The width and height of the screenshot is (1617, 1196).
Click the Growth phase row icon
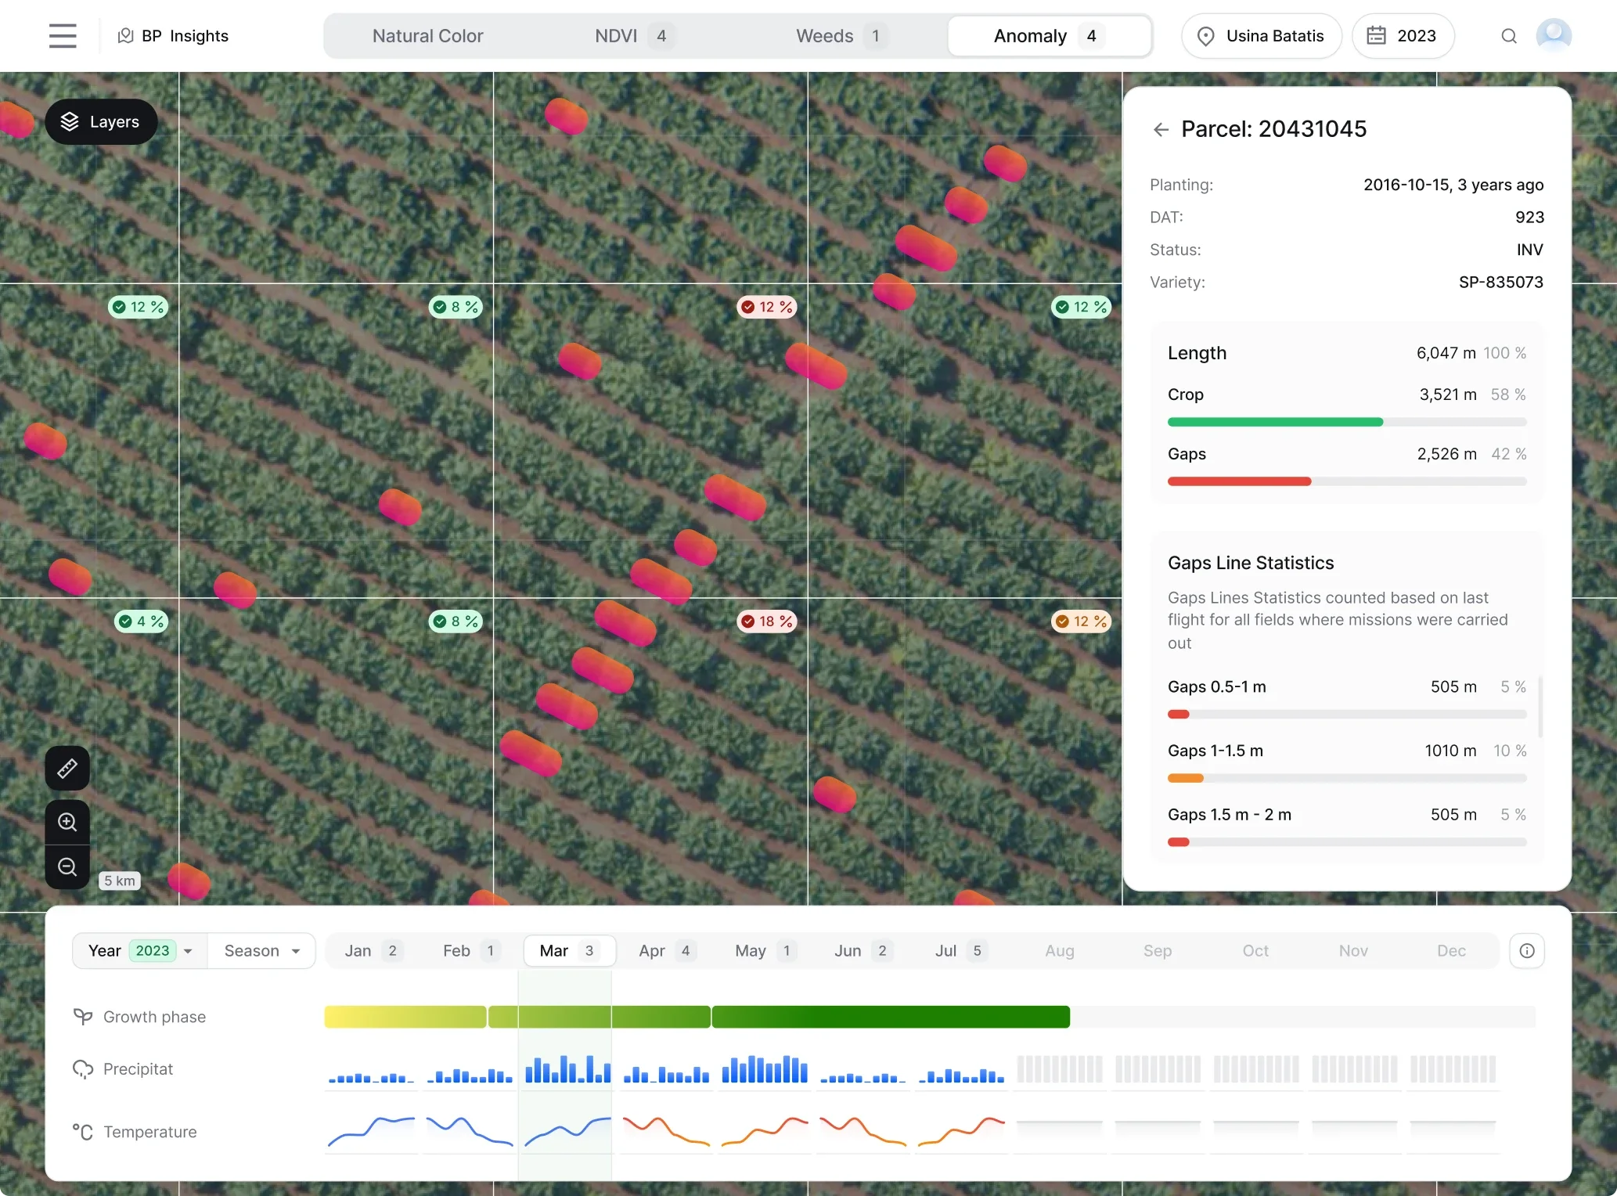(82, 1016)
